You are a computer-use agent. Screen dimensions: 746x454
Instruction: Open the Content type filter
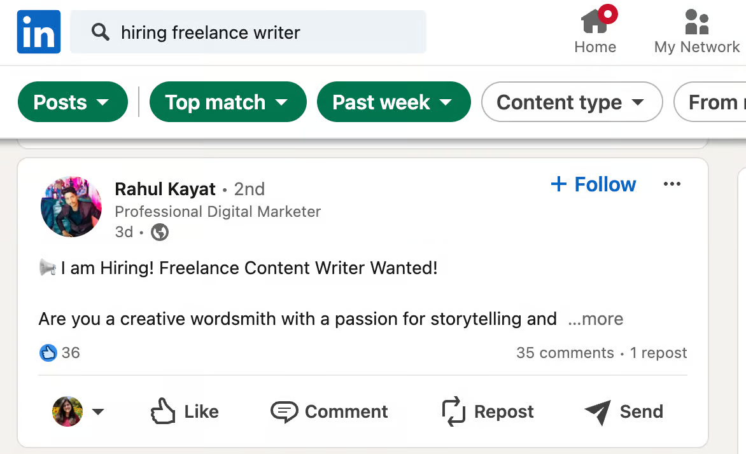(x=571, y=102)
